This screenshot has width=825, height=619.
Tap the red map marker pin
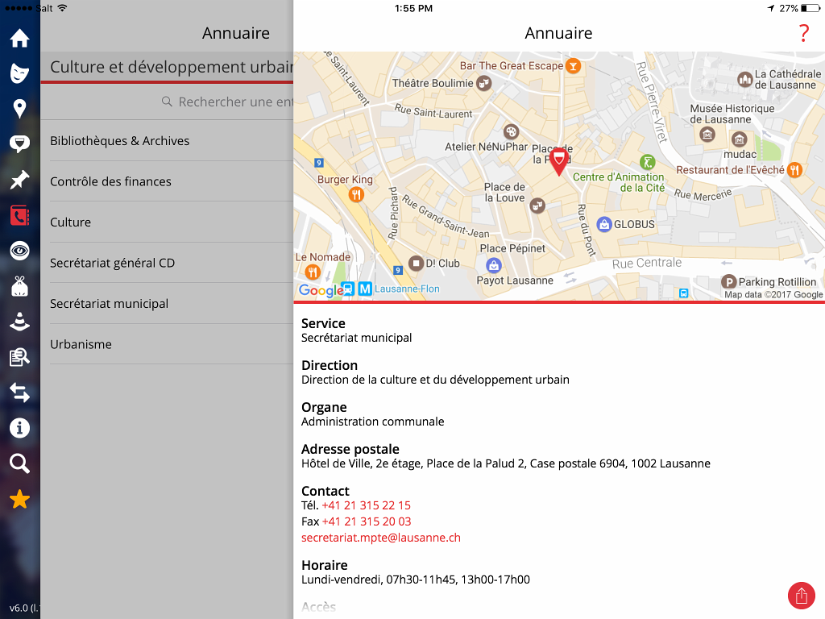point(559,161)
